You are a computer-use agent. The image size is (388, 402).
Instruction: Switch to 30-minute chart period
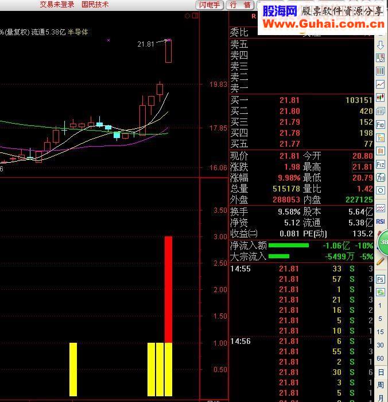[380, 345]
